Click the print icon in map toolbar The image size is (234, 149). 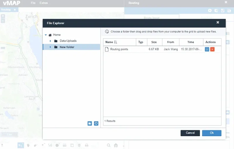(87, 145)
